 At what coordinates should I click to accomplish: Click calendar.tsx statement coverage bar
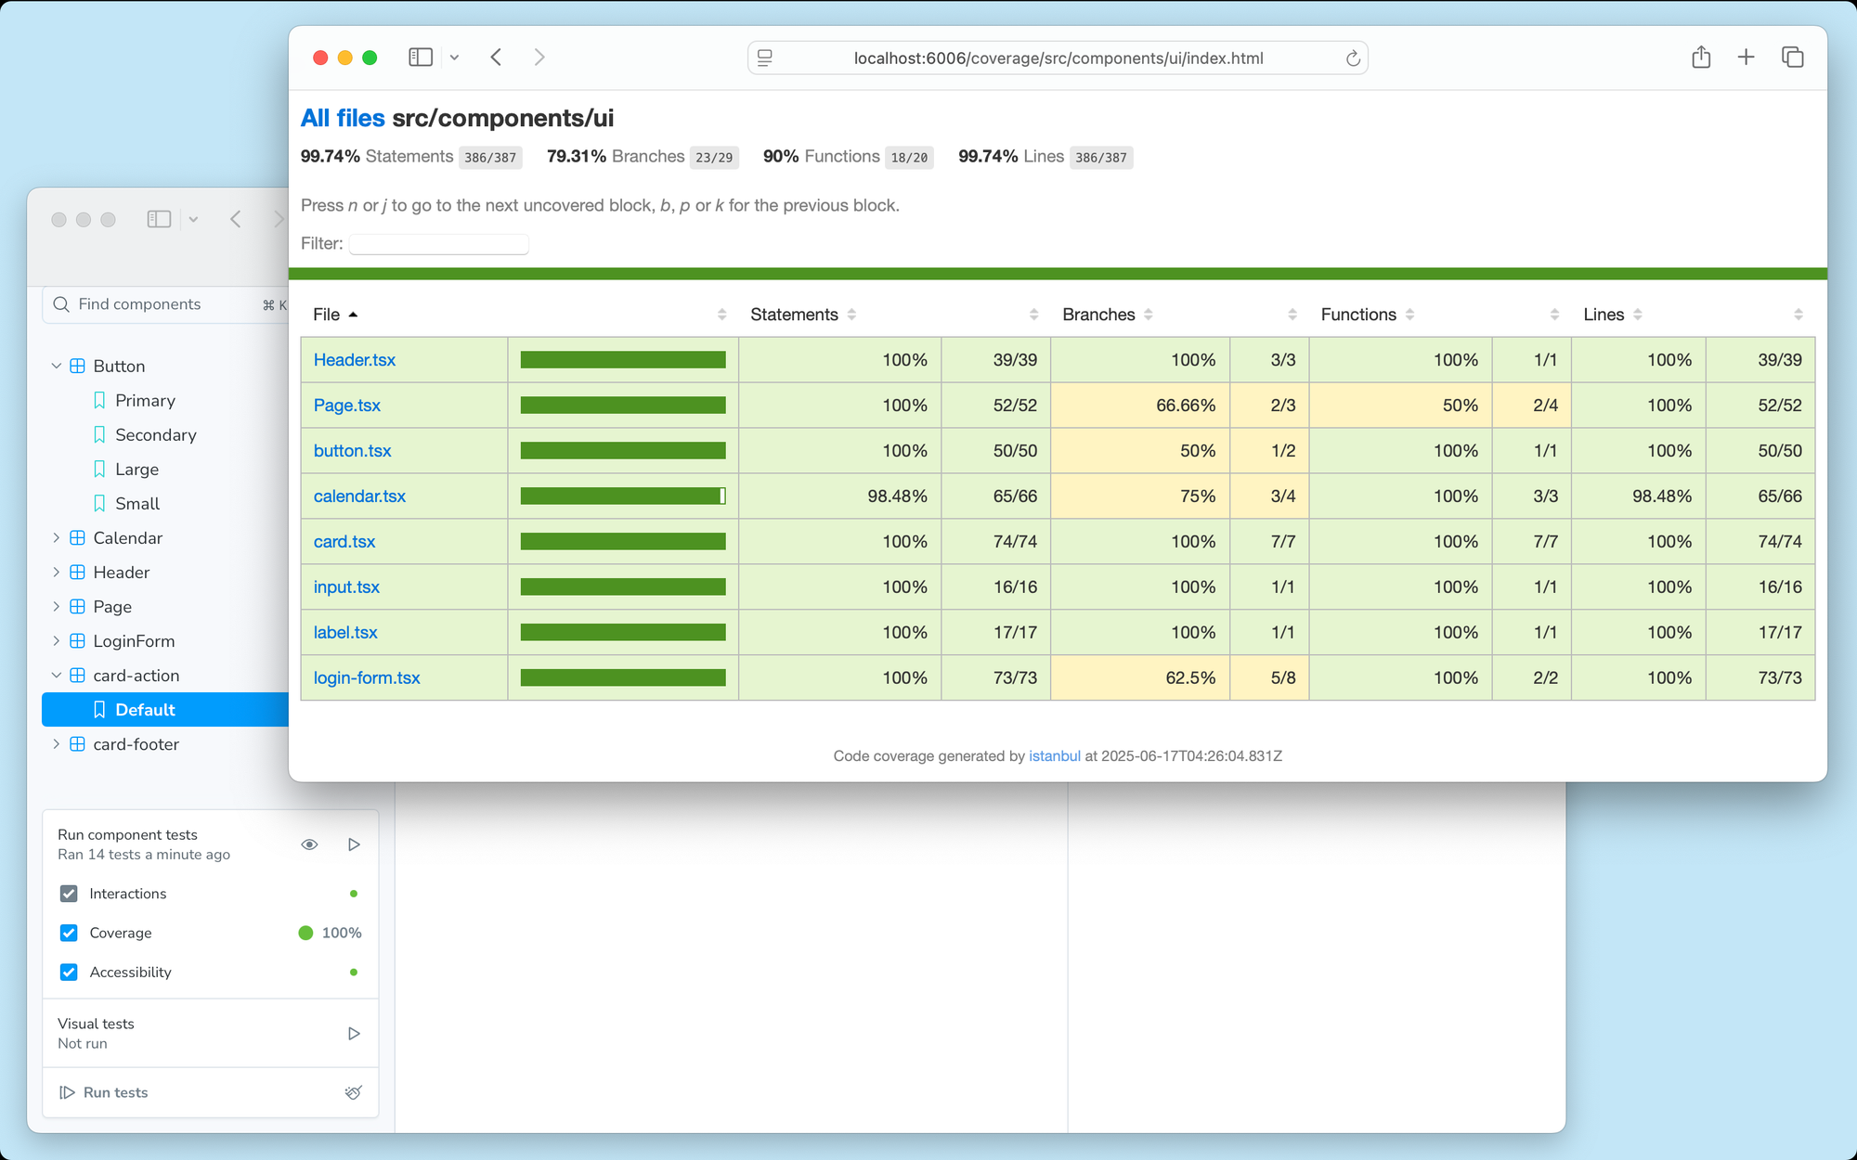pos(622,496)
